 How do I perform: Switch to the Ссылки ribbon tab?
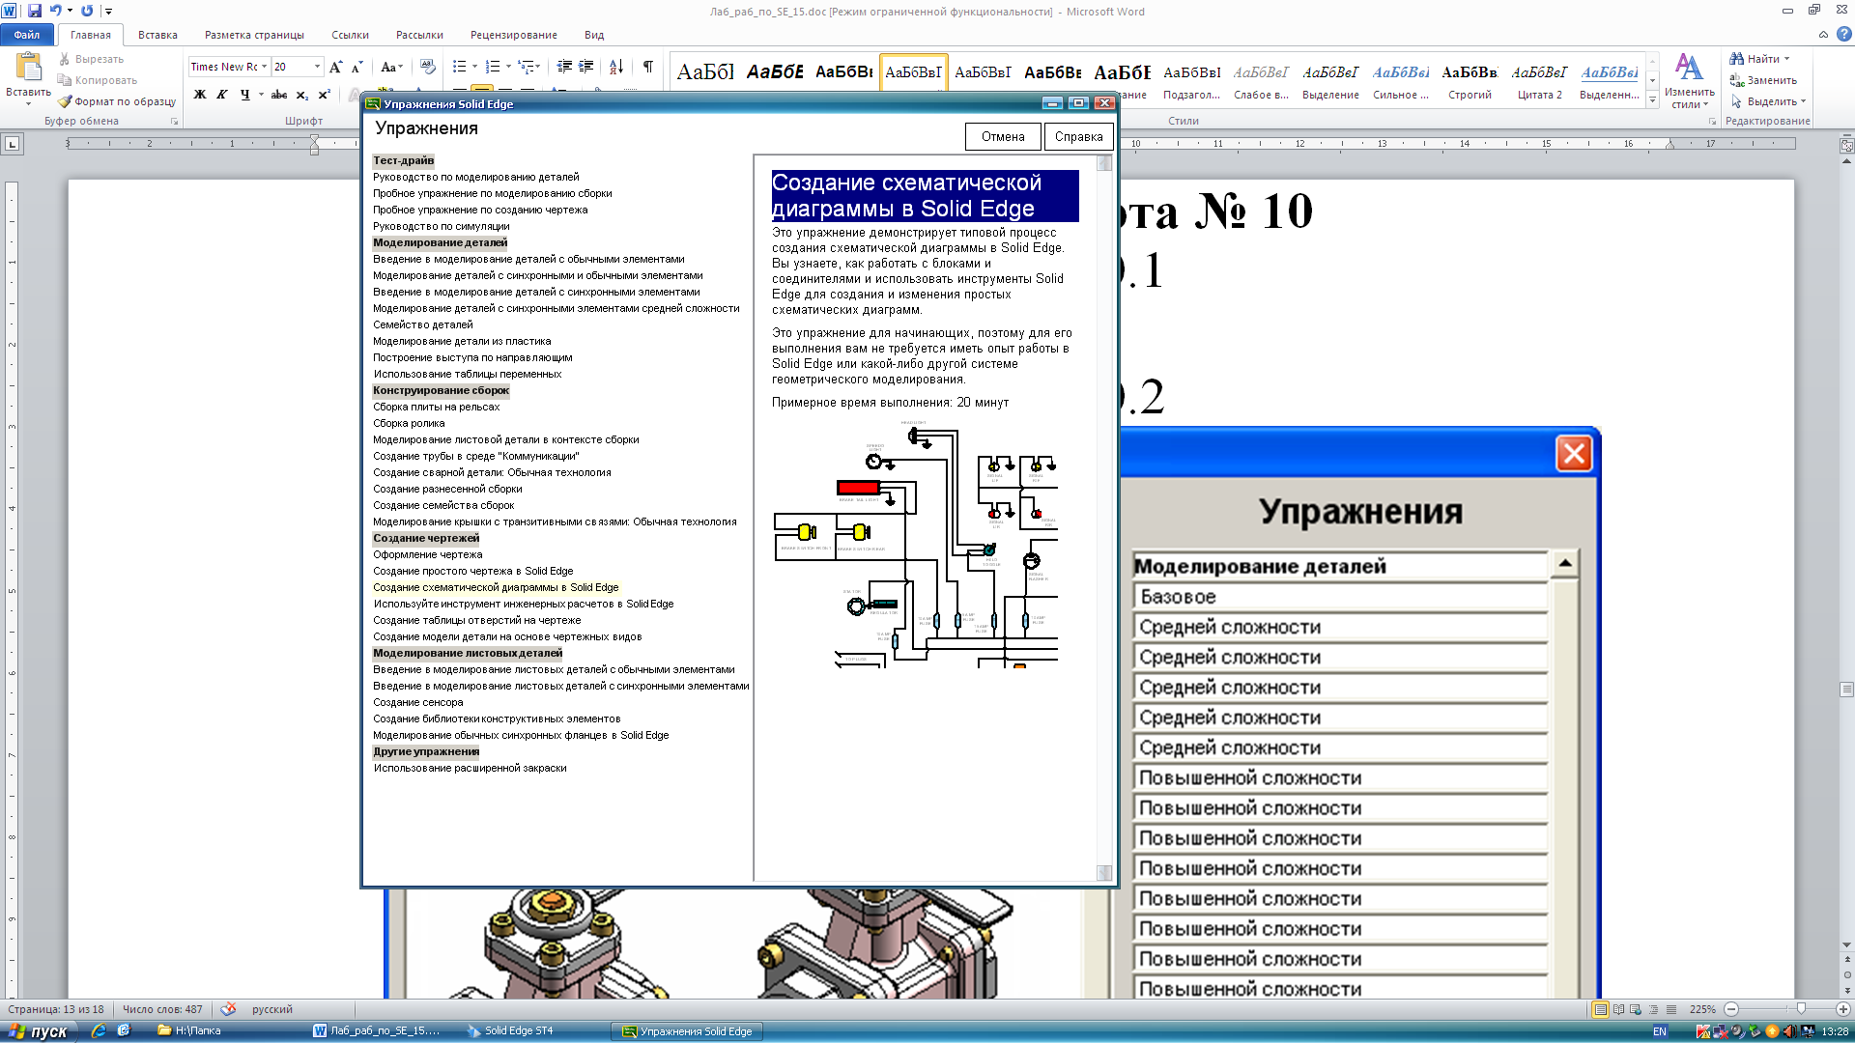point(350,35)
